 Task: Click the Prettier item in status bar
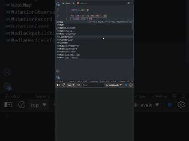[122, 81]
